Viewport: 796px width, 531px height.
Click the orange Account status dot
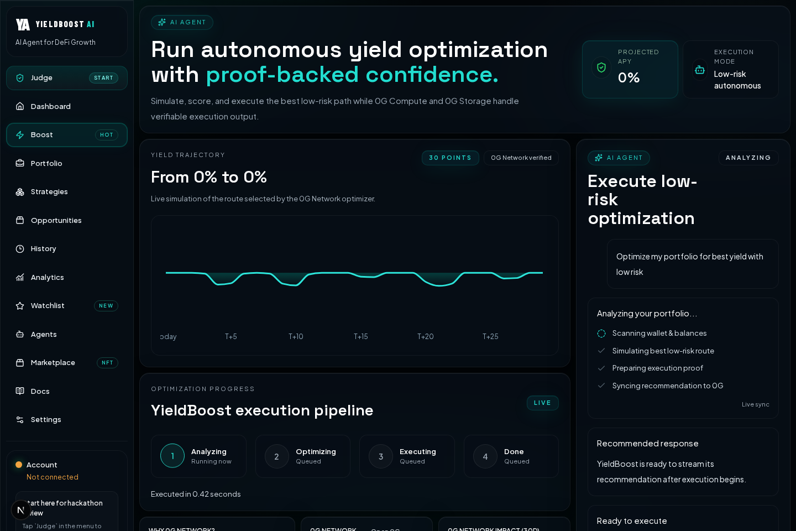19,465
